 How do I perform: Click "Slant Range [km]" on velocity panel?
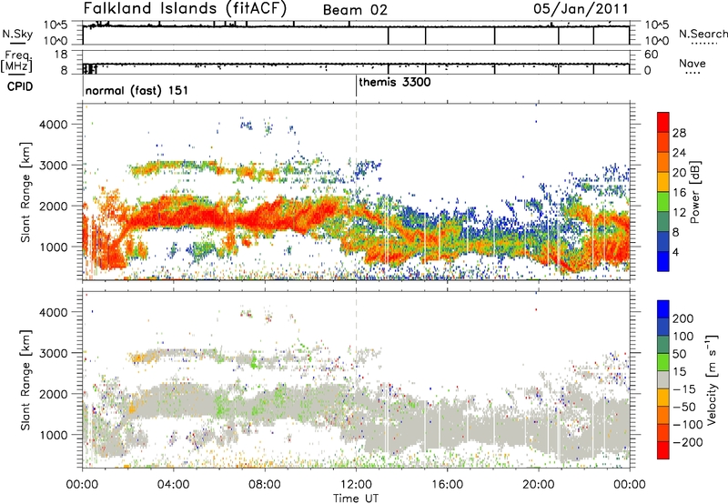point(25,380)
